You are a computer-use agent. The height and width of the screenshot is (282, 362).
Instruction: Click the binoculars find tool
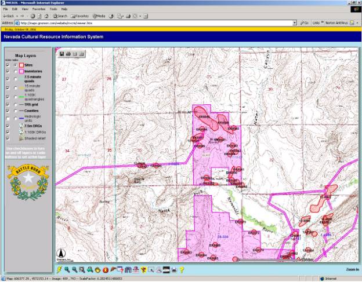(x=128, y=270)
